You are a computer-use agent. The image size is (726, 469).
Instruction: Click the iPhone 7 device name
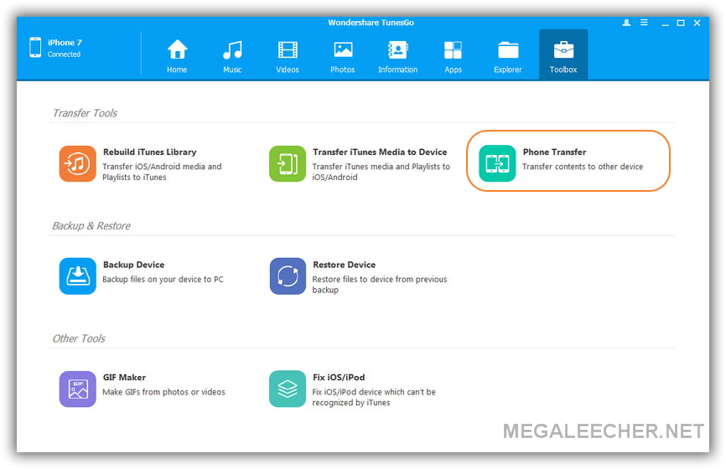65,43
